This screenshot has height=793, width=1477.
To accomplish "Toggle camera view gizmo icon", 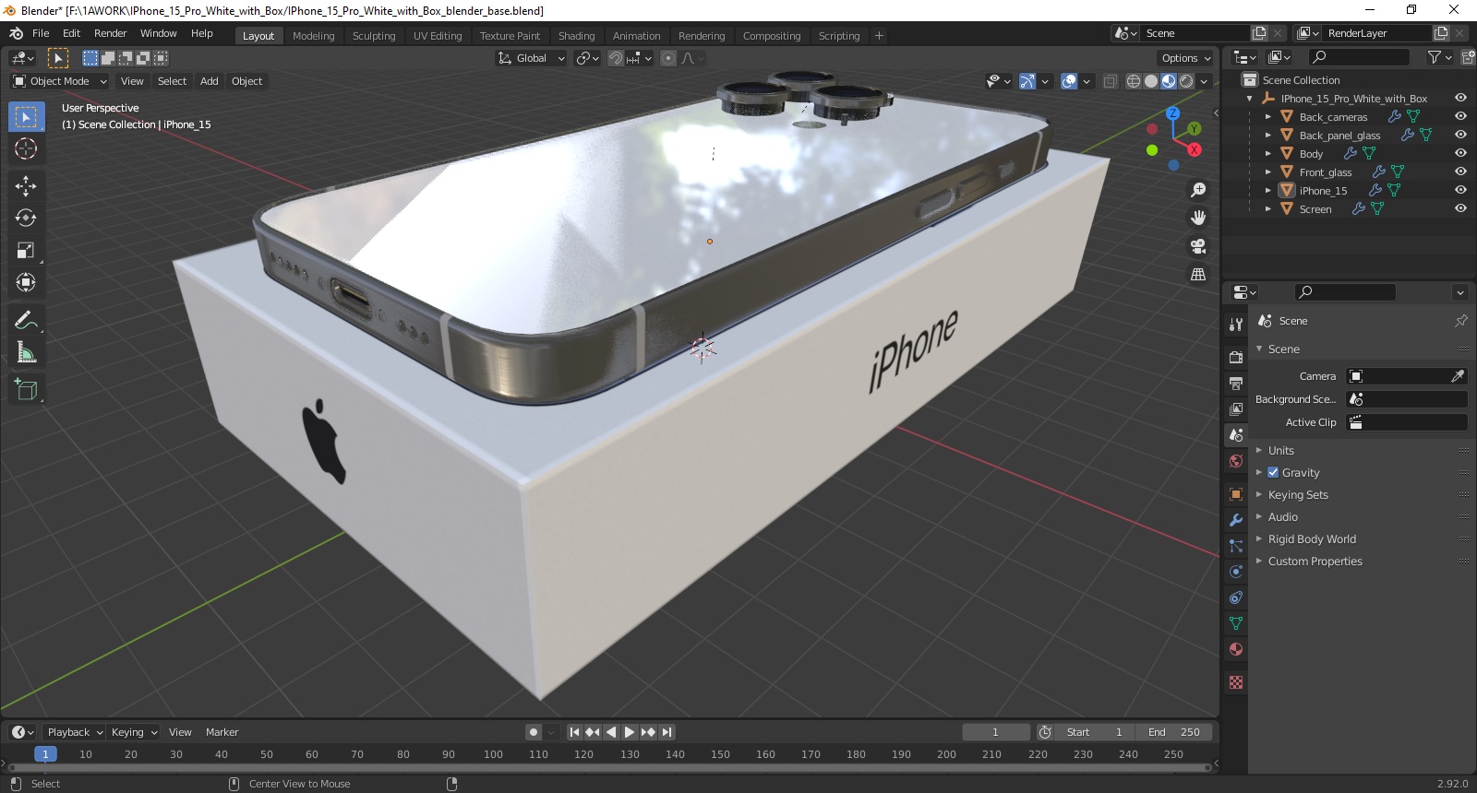I will click(1198, 246).
